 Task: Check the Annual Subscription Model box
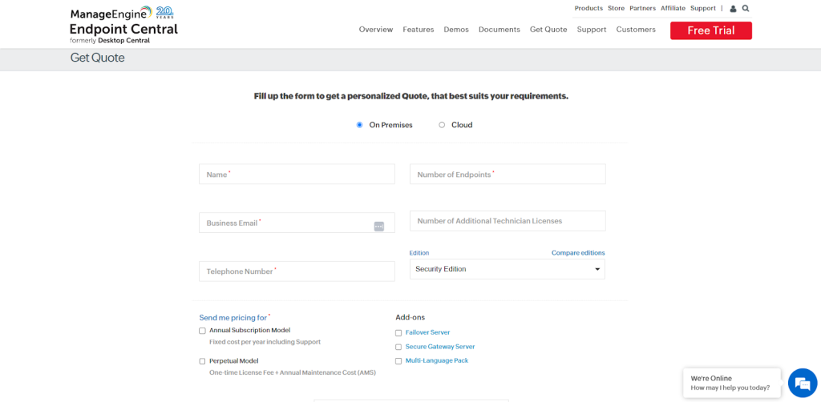[x=202, y=331]
